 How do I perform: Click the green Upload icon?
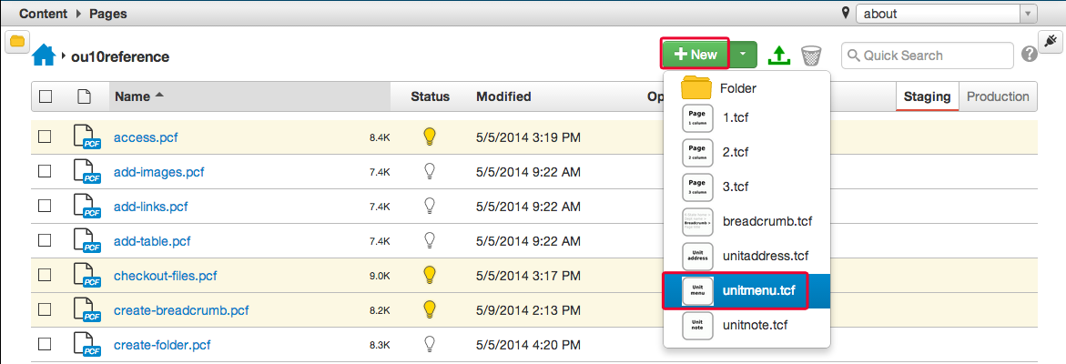tap(777, 56)
